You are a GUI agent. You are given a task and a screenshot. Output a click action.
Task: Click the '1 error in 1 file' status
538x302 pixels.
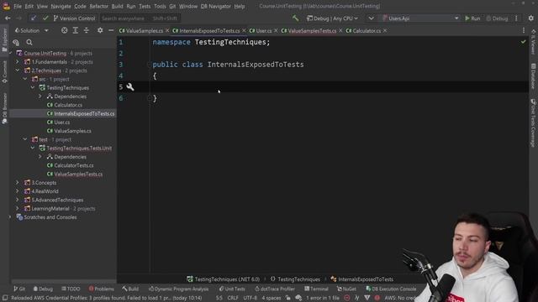(323, 298)
